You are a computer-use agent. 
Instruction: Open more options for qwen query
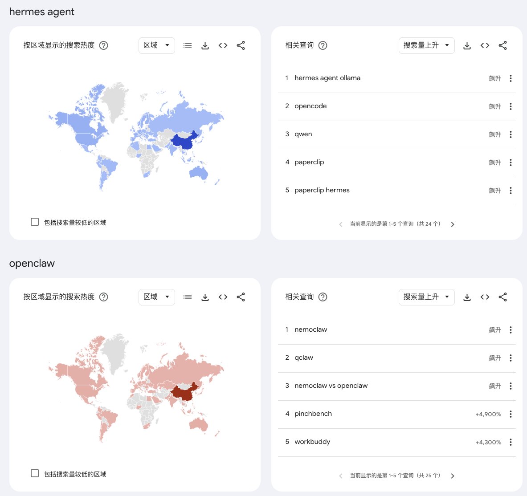point(511,134)
